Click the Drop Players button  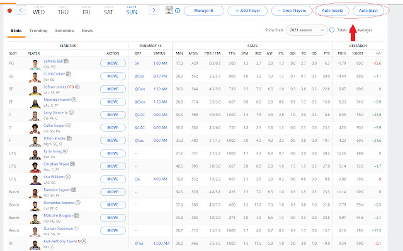[x=292, y=11]
